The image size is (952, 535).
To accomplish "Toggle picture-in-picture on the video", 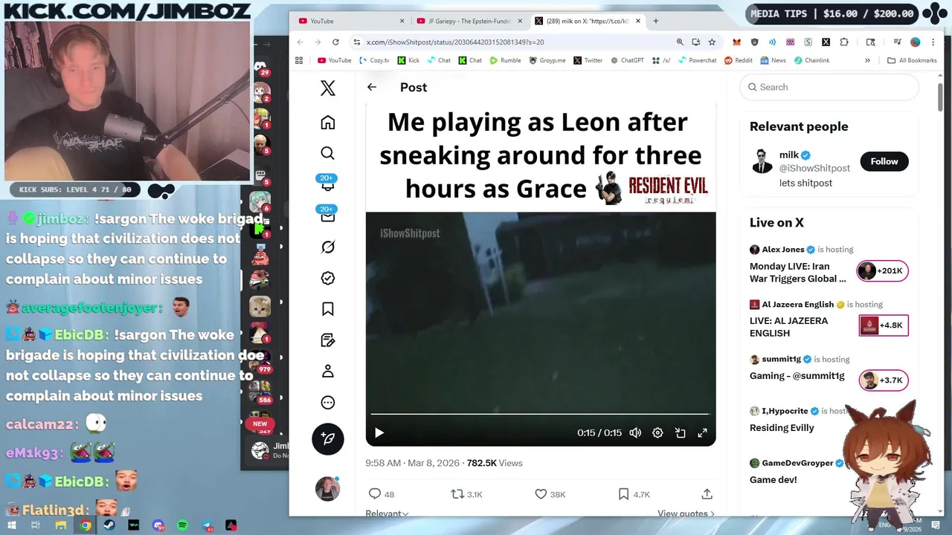I will tap(680, 432).
